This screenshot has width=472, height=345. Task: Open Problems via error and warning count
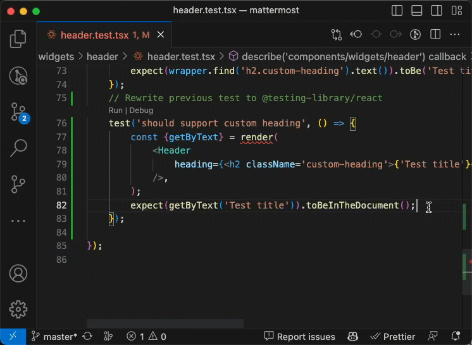point(146,337)
